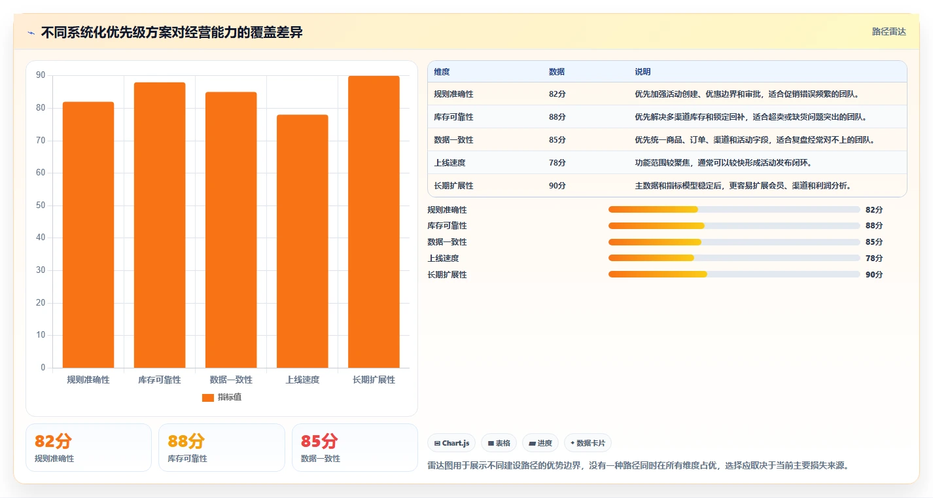The height and width of the screenshot is (498, 933).
Task: Click the 库存可靠性 x-axis label
Action: point(160,380)
